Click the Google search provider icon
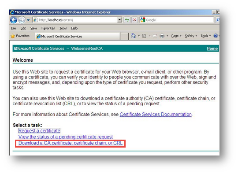The width and height of the screenshot is (238, 174). 143,20
